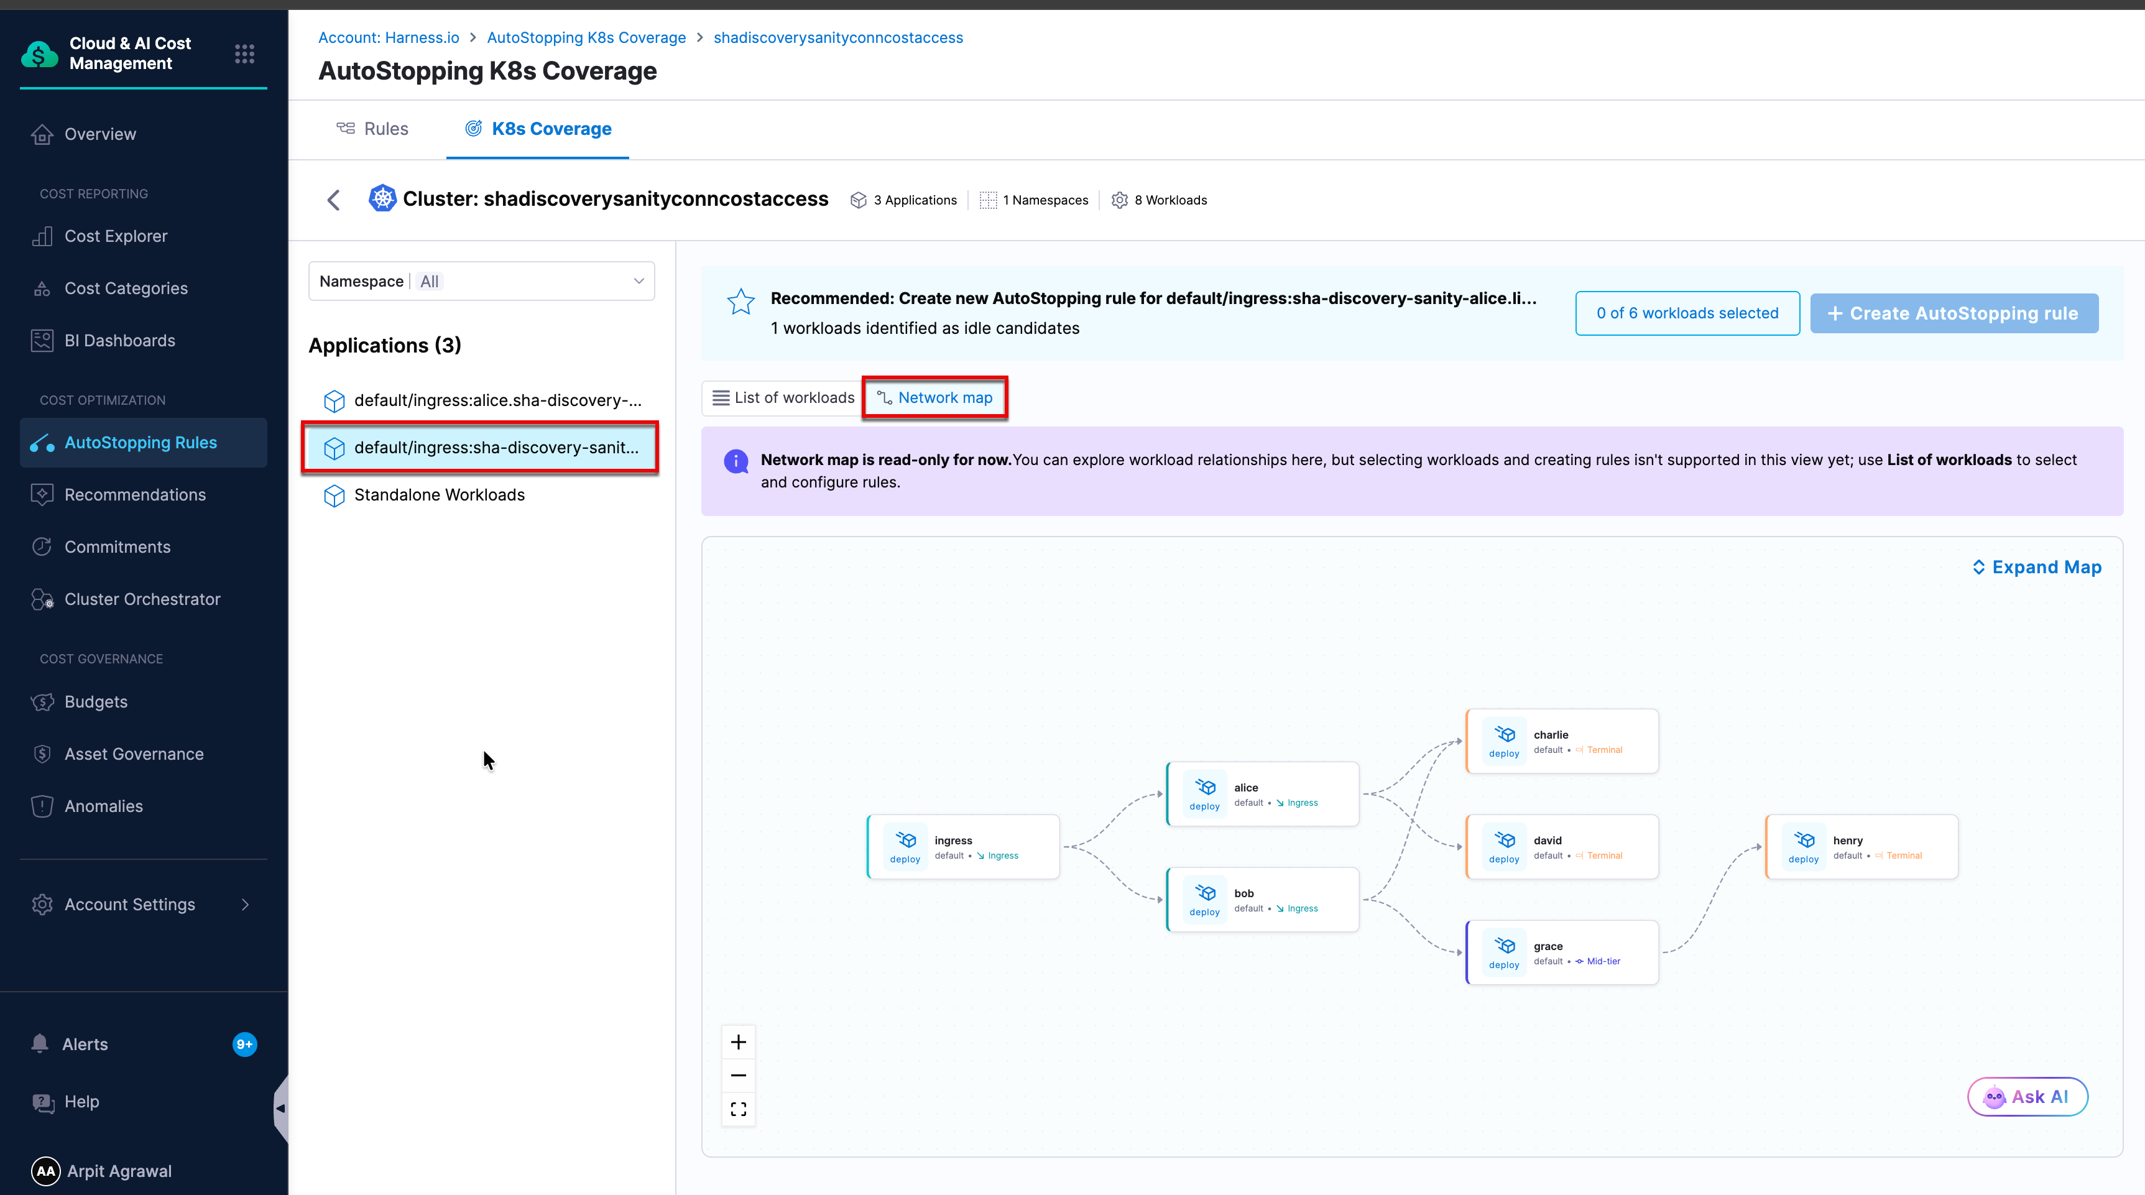Click the star icon in the recommendation banner
2145x1195 pixels.
[740, 302]
